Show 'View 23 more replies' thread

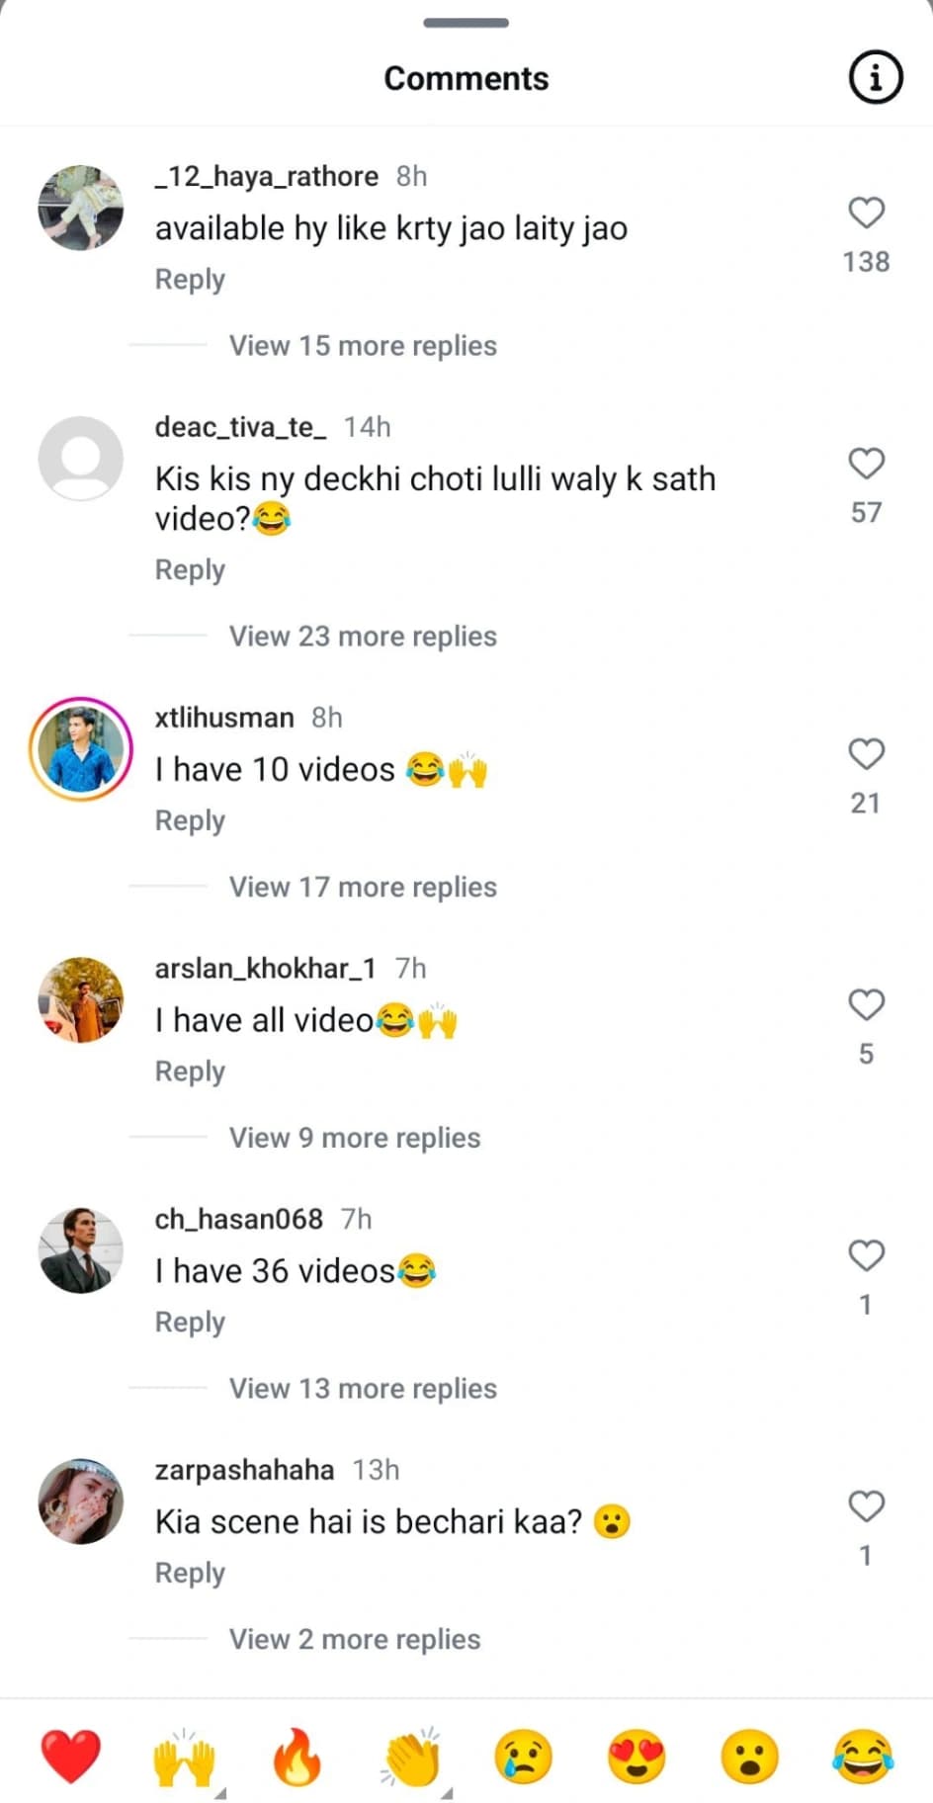pyautogui.click(x=363, y=637)
